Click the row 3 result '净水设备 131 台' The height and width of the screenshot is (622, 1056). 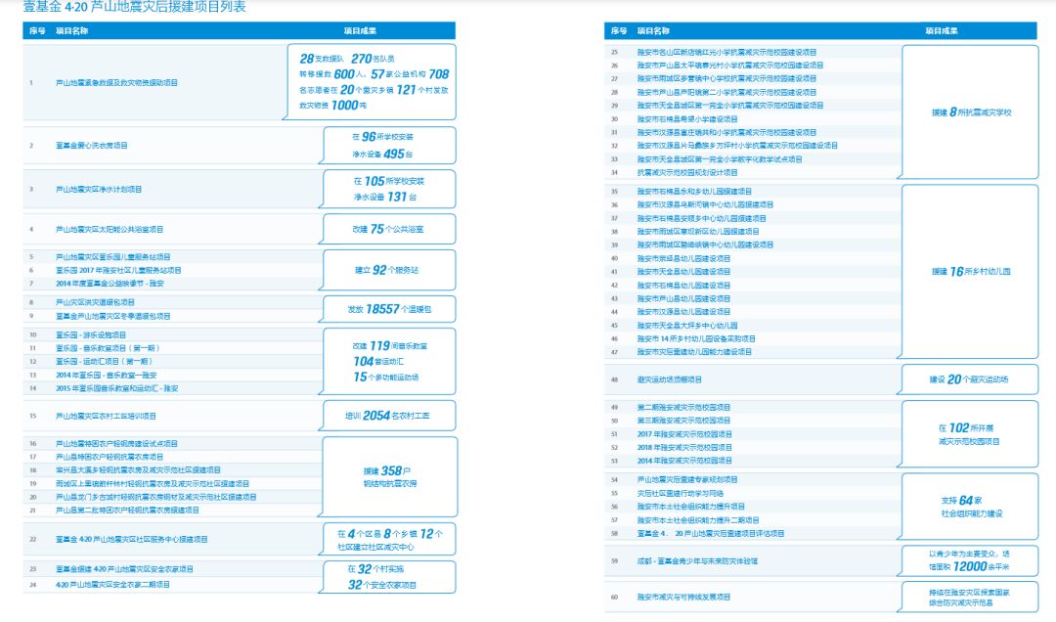(x=385, y=197)
